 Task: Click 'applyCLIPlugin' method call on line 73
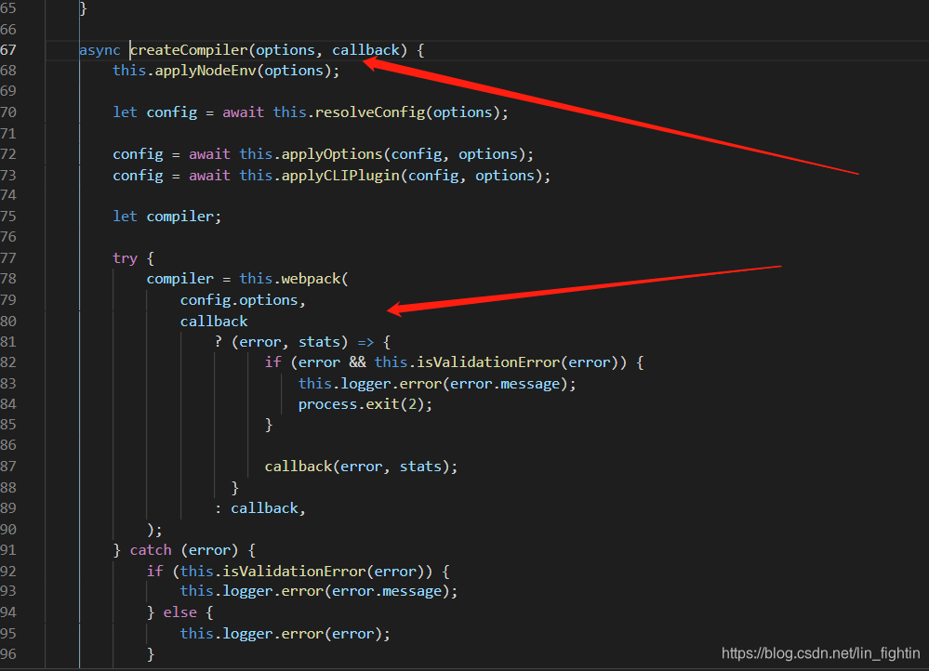(x=340, y=176)
